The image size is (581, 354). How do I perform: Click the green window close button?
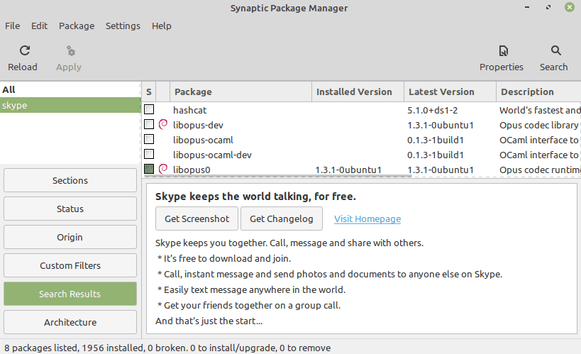[x=569, y=8]
